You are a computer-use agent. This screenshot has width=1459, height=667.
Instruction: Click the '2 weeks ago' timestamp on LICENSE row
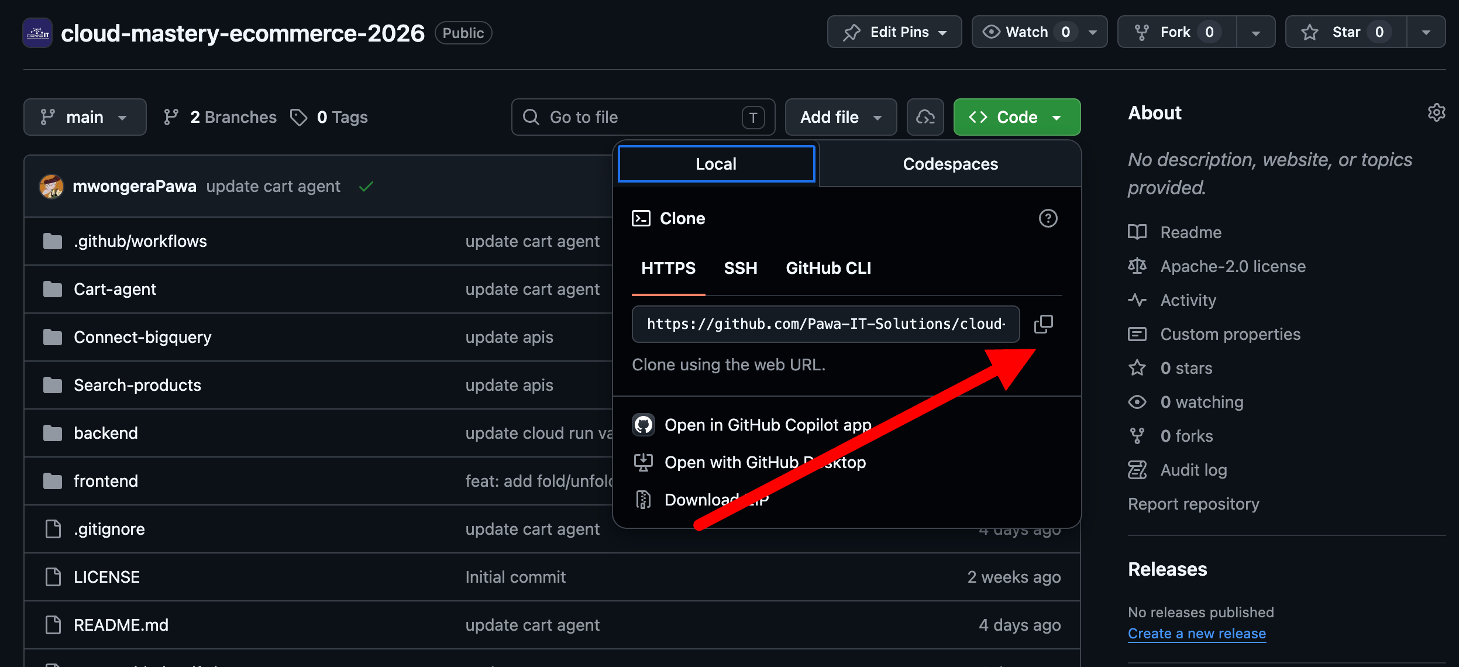(x=1014, y=577)
